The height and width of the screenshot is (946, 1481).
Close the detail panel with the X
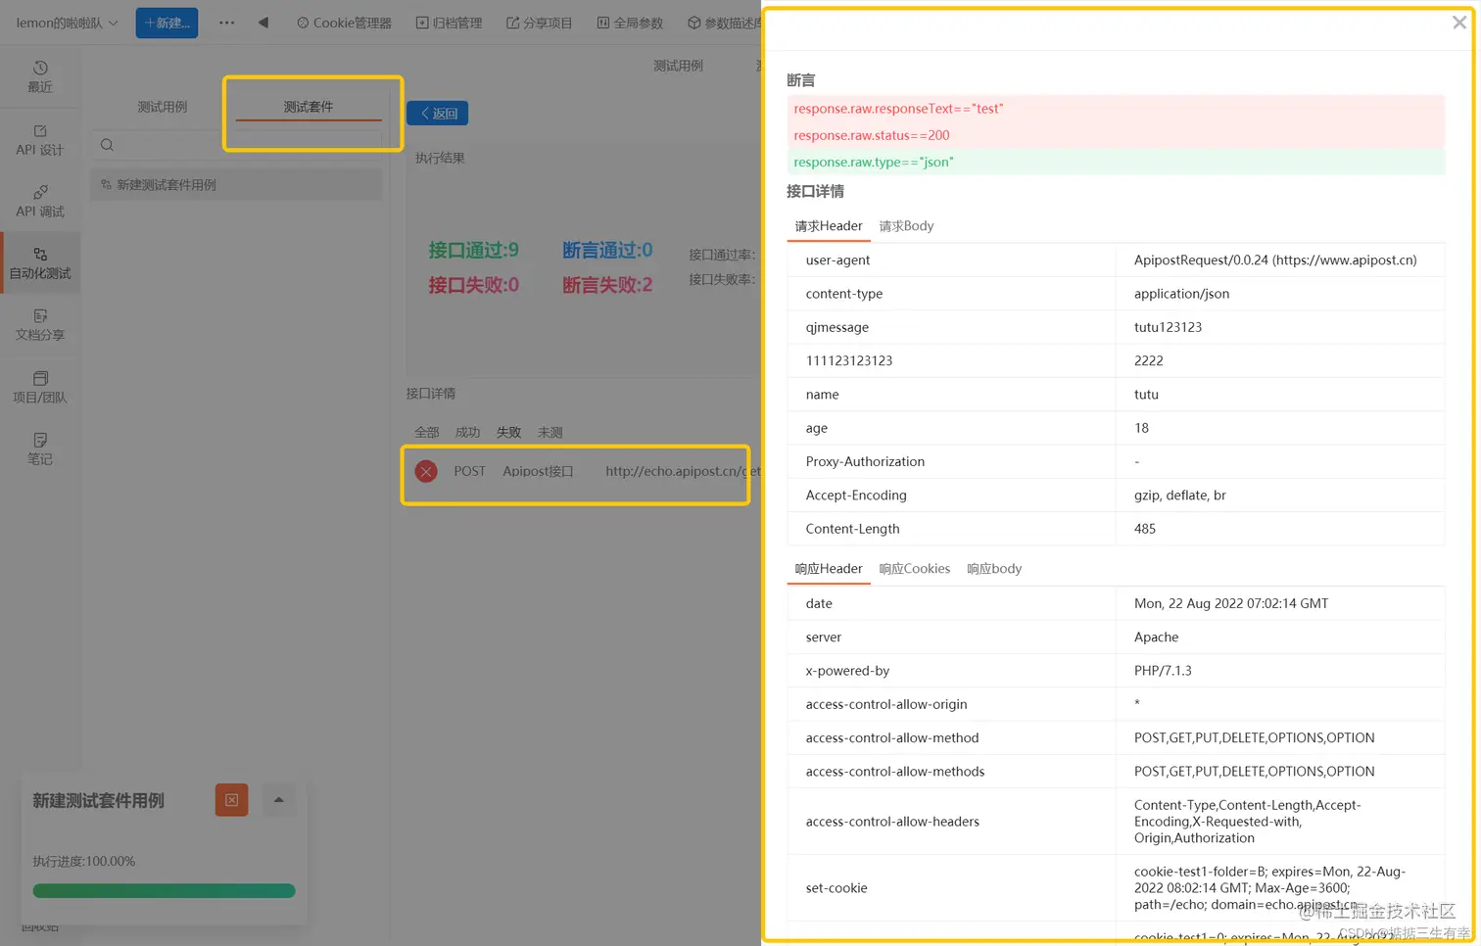coord(1458,23)
